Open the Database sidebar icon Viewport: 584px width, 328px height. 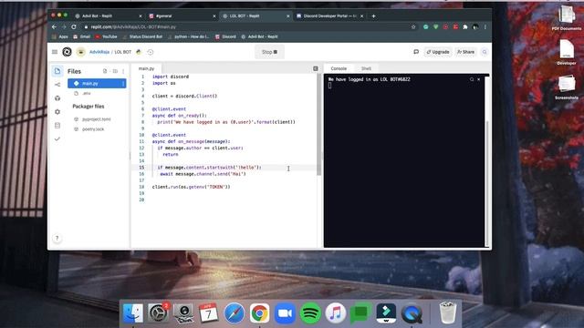click(x=57, y=126)
